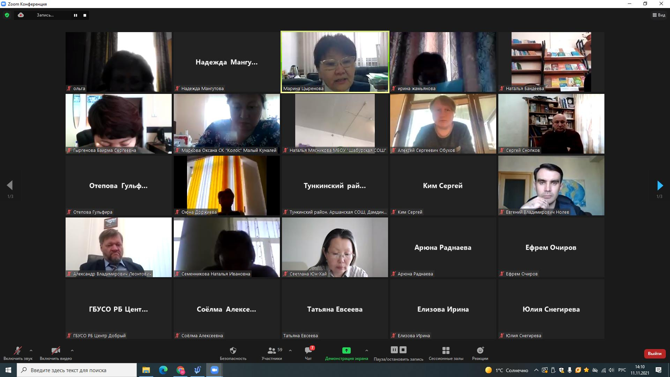
Task: Open the Chat (Чат) icon
Action: (308, 350)
